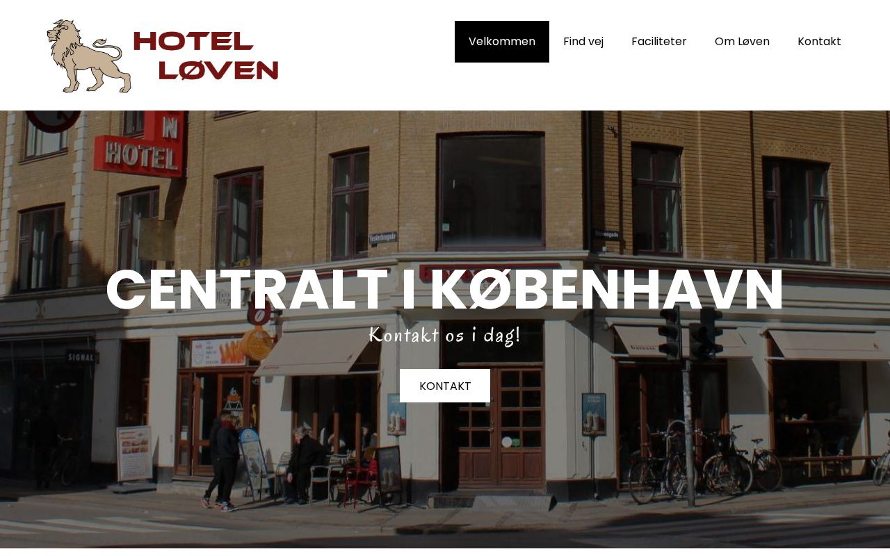Click the HOTEL LØVEN logo text
The image size is (890, 556).
(x=206, y=56)
